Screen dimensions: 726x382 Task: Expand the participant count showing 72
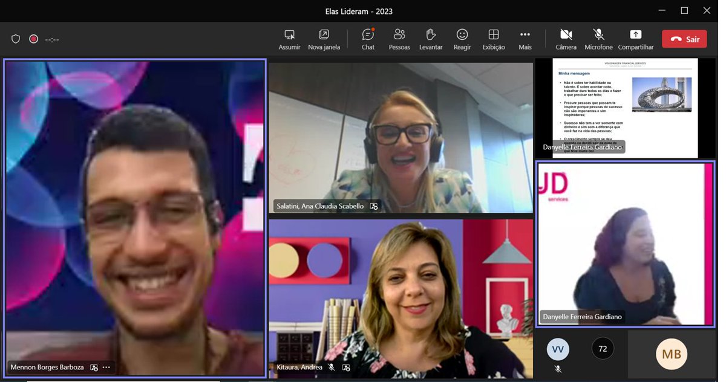(603, 349)
